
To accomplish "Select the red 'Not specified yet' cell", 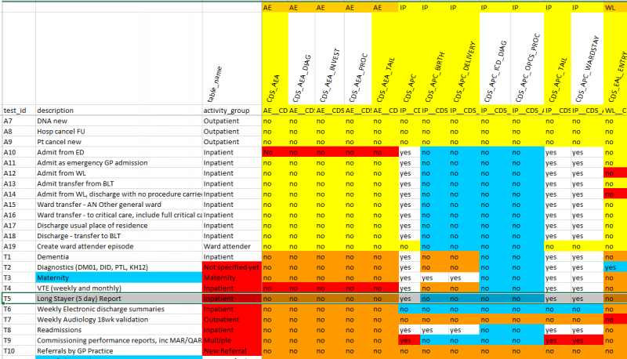I will (x=231, y=267).
